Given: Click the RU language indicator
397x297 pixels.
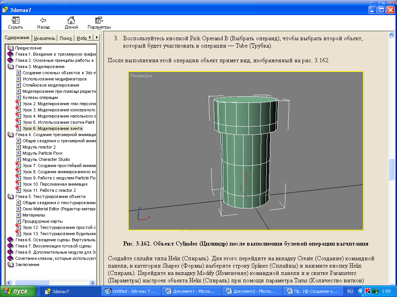Looking at the screenshot, I should pos(350,291).
